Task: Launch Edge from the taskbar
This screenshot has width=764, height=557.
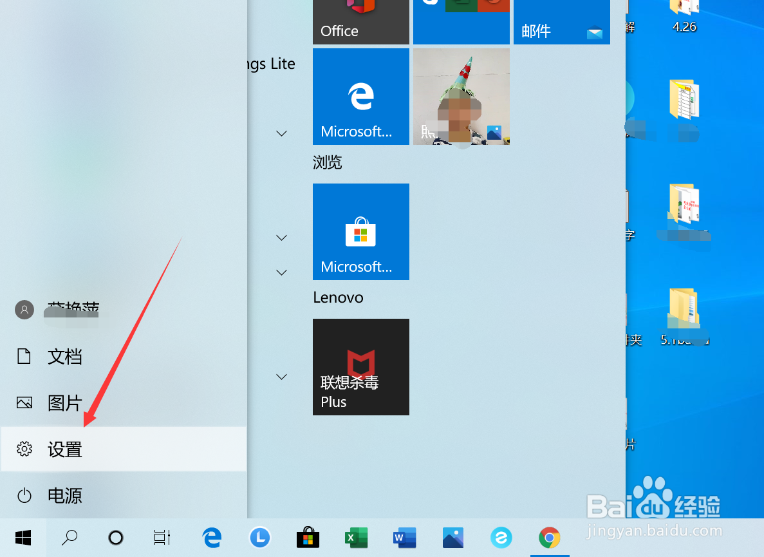Action: (x=212, y=538)
